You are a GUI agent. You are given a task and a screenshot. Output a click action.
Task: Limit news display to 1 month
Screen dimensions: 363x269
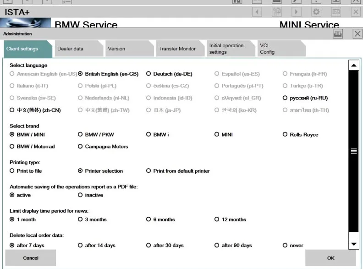coord(23,219)
